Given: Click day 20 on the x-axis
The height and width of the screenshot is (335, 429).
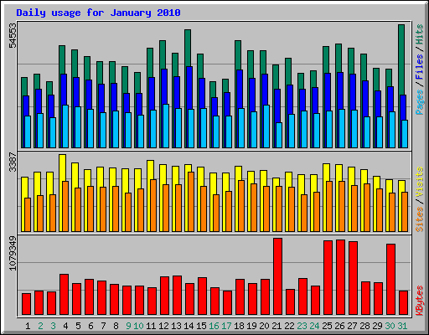Looking at the screenshot, I should click(x=264, y=326).
